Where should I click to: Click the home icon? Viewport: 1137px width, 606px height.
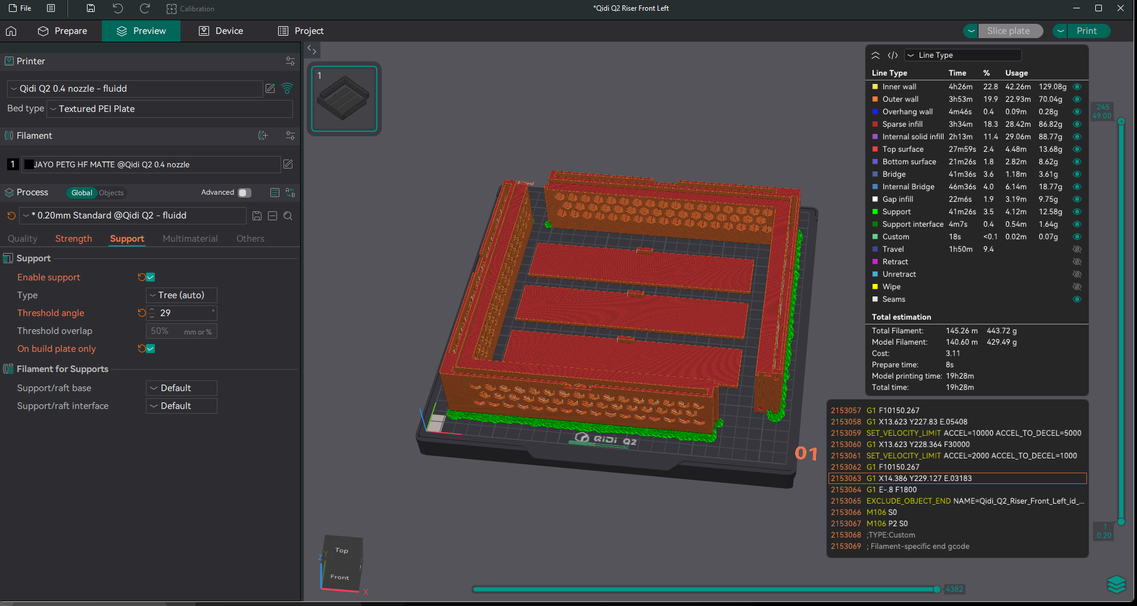(x=11, y=31)
